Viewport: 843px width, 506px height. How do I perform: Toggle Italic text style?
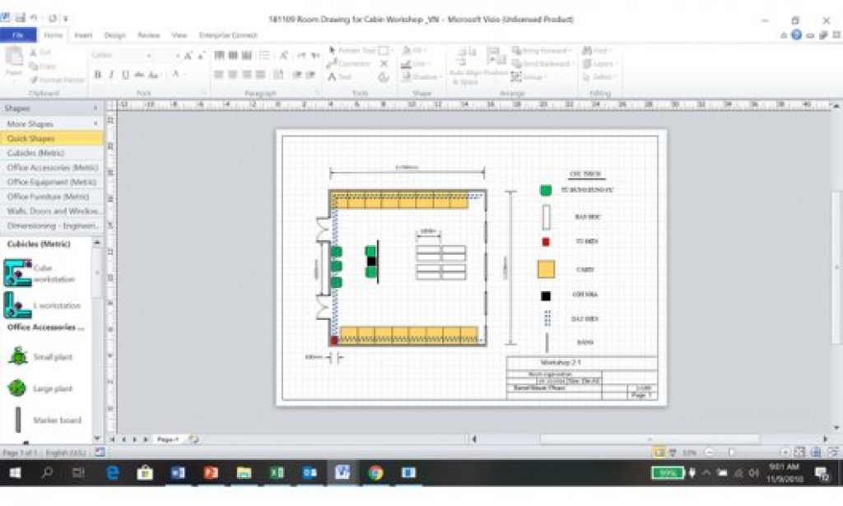click(112, 75)
